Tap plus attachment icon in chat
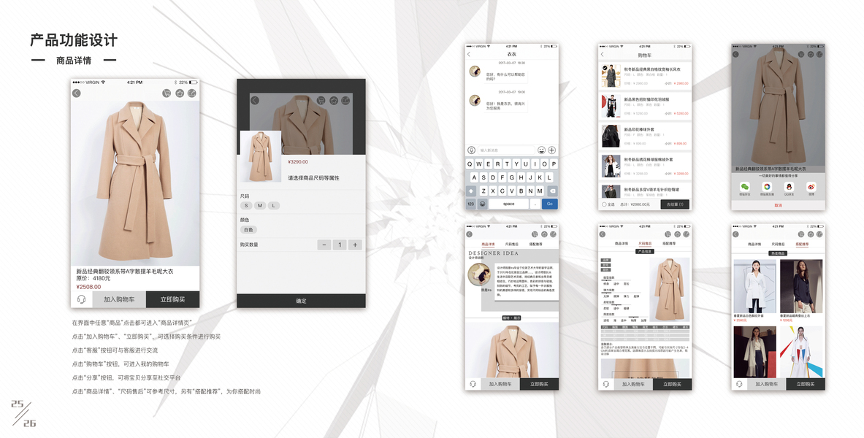The image size is (864, 438). [x=551, y=150]
